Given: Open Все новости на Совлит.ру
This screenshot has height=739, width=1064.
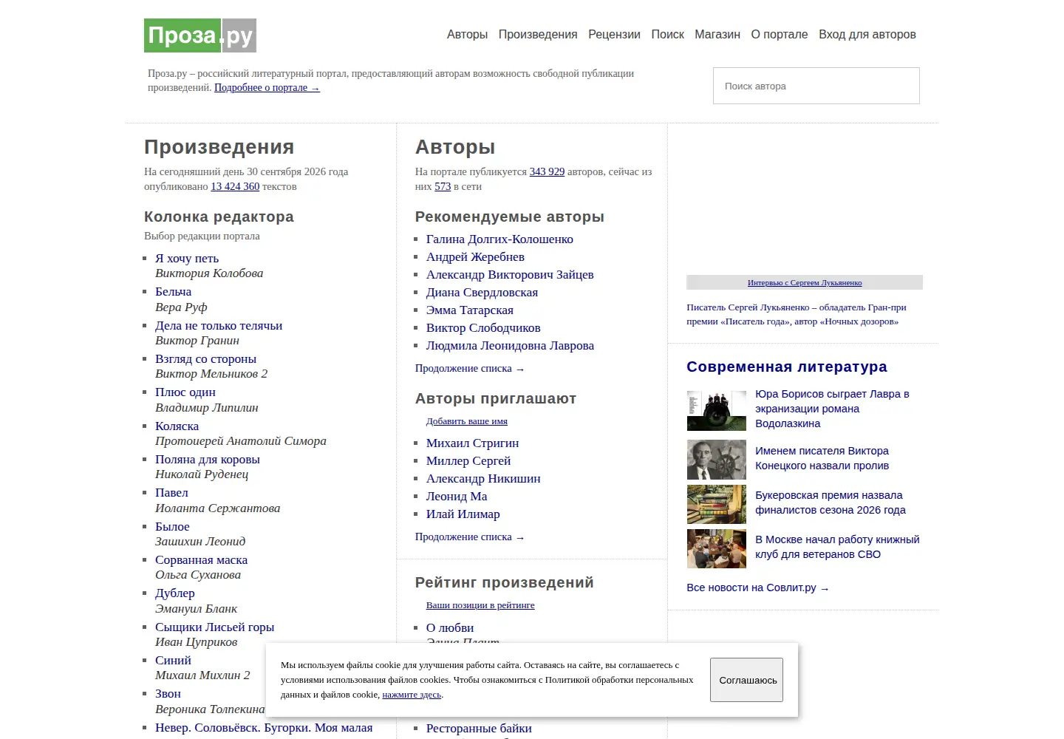Looking at the screenshot, I should [757, 588].
